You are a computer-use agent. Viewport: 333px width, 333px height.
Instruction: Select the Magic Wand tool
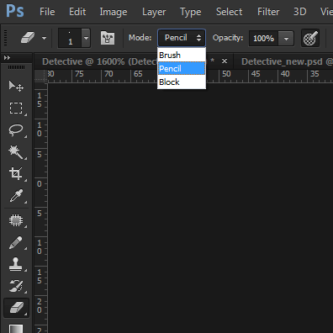[x=16, y=152]
